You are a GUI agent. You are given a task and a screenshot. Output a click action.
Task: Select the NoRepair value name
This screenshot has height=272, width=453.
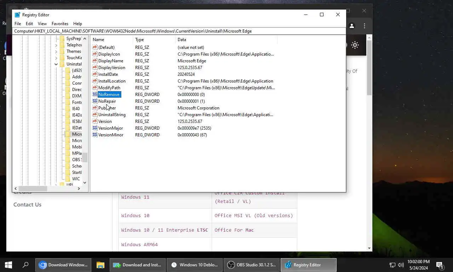pyautogui.click(x=107, y=101)
